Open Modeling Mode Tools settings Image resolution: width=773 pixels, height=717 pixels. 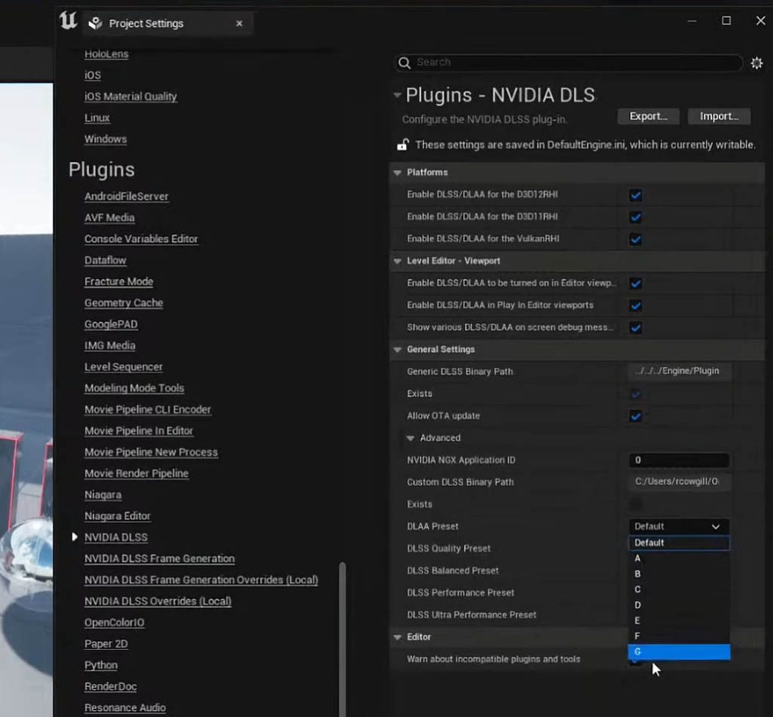tap(134, 388)
